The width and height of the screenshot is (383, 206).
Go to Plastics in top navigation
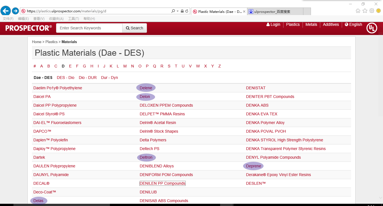click(x=293, y=24)
